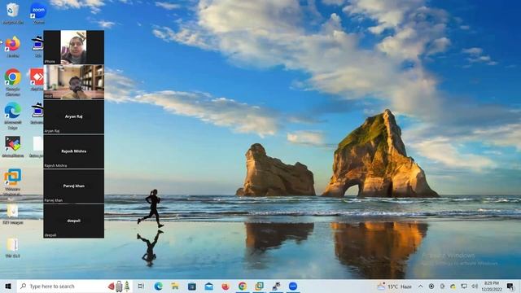This screenshot has width=521, height=293.
Task: Click the 'Type here to search' box
Action: click(75, 286)
